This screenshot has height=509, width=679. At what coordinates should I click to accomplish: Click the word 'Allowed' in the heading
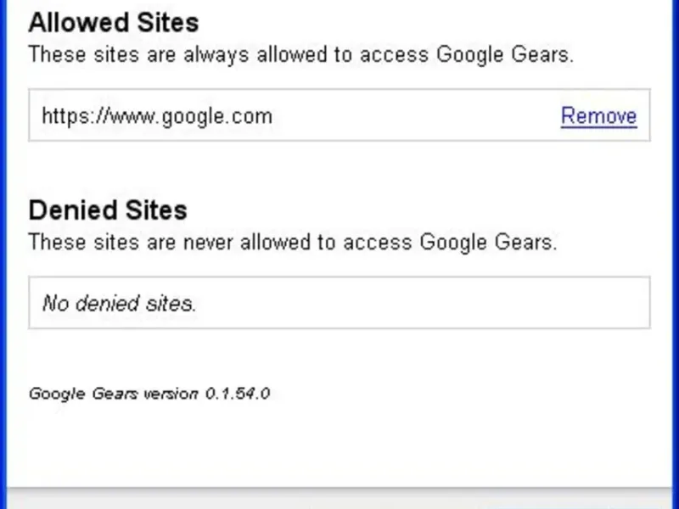(x=73, y=23)
